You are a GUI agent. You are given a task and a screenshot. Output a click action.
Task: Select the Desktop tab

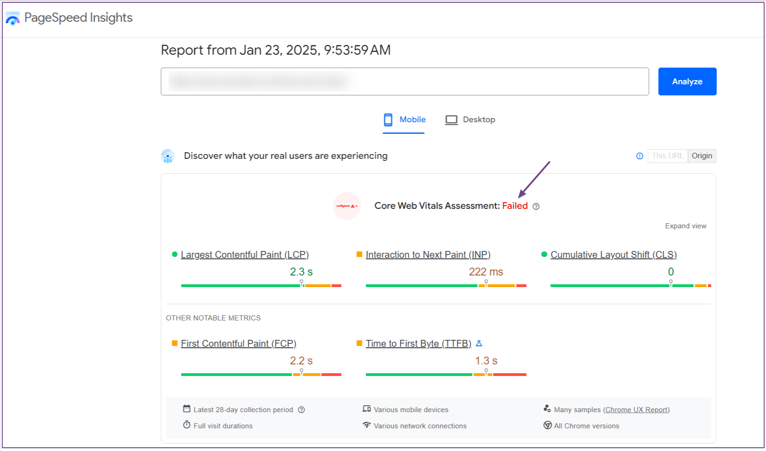click(x=470, y=120)
